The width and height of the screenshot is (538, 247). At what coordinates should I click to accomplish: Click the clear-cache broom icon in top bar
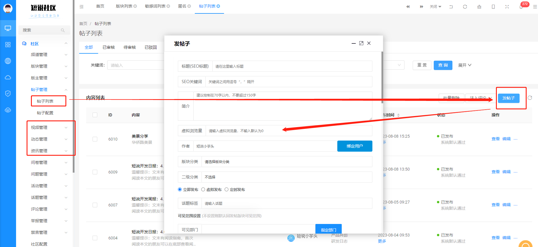point(479,7)
